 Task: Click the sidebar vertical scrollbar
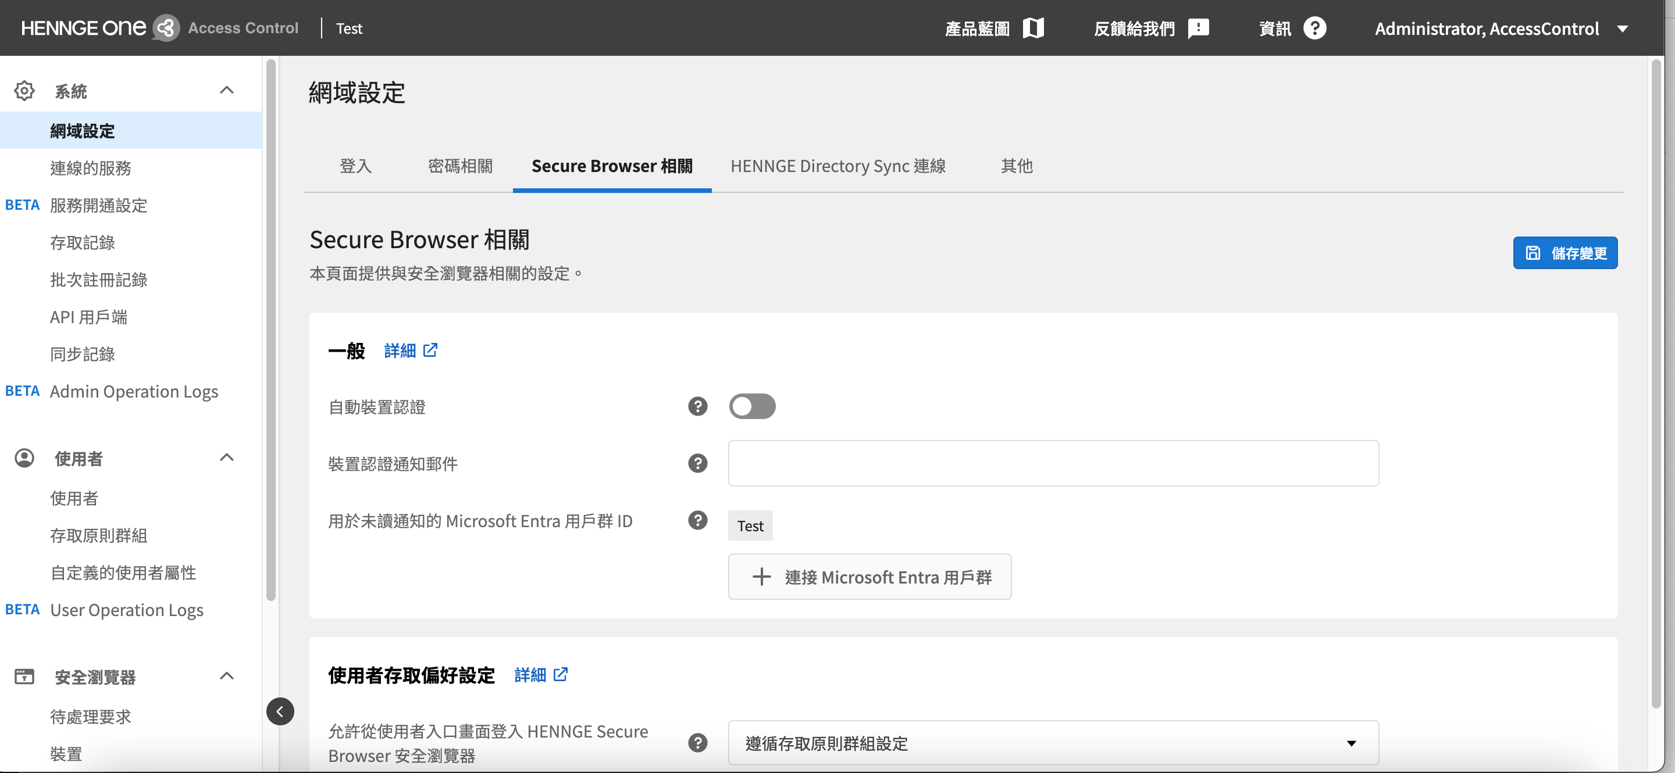270,330
